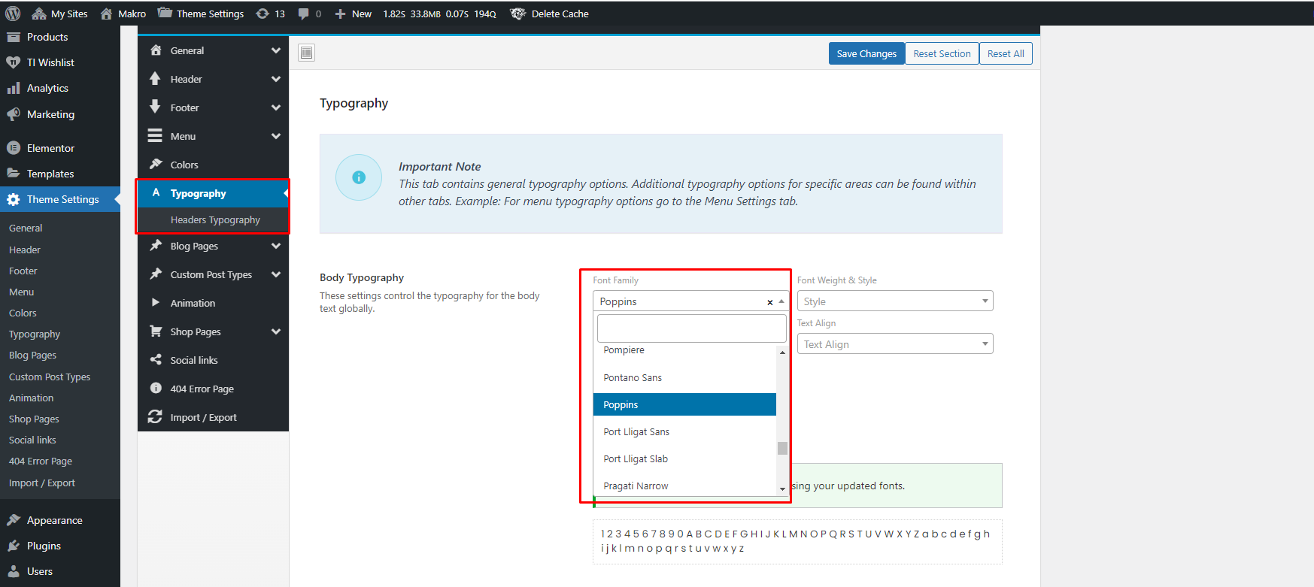
Task: Expand the Blog Pages section chevron
Action: [276, 246]
